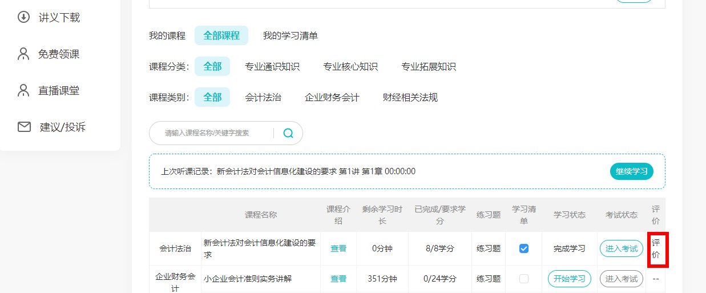Click the 建议/投诉 envelope icon

24,127
